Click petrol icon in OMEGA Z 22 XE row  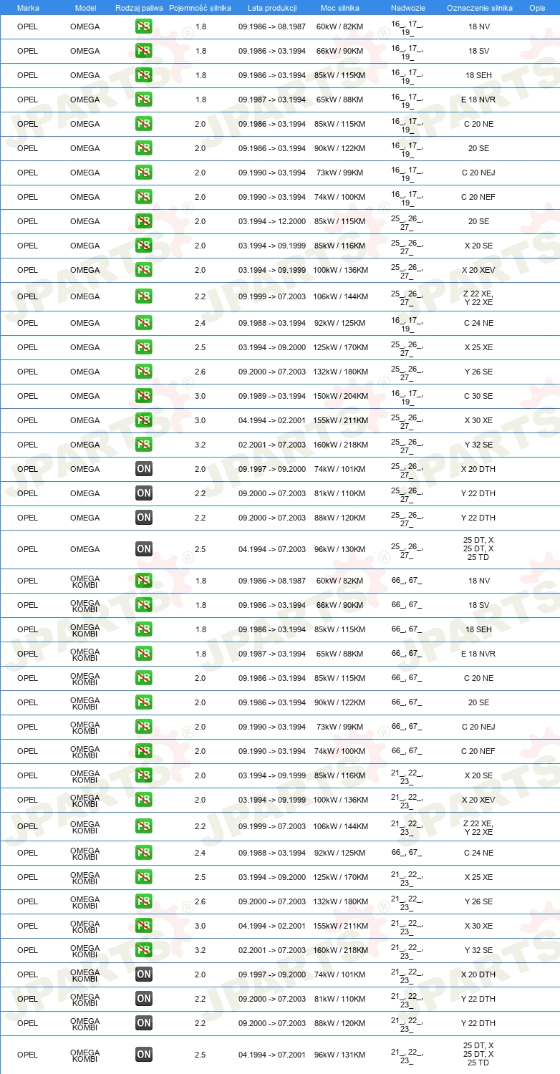click(x=144, y=297)
